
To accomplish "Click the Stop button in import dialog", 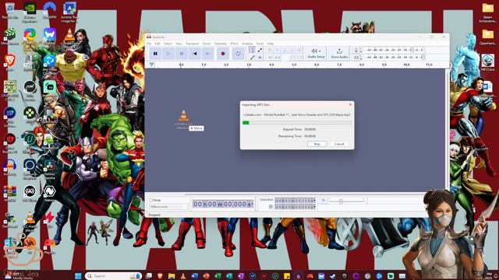I will (317, 144).
